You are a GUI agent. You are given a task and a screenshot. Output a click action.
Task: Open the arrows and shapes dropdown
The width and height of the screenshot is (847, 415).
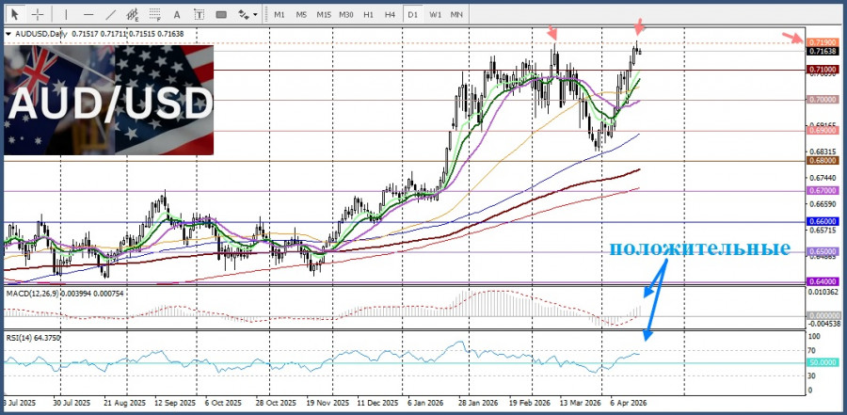248,14
